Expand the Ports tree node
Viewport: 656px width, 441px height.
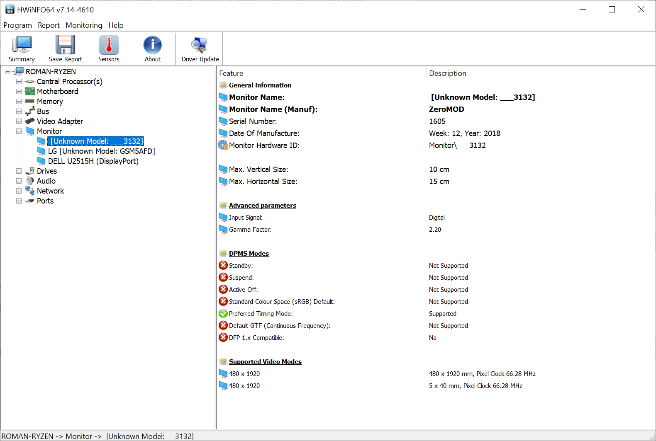19,201
